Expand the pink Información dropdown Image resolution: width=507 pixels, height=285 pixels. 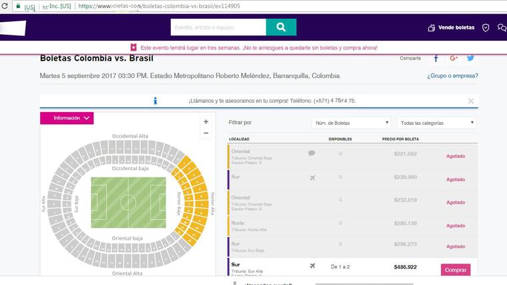click(x=67, y=118)
